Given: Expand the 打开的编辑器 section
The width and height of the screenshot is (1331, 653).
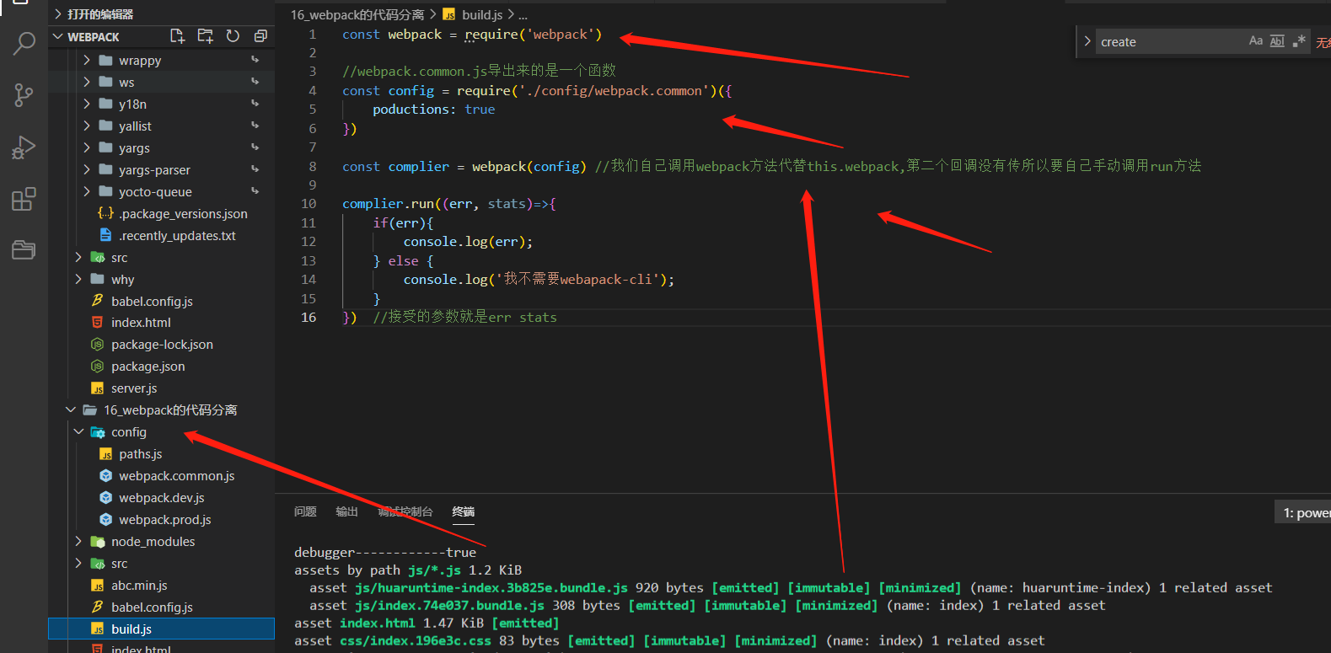Looking at the screenshot, I should tap(58, 14).
